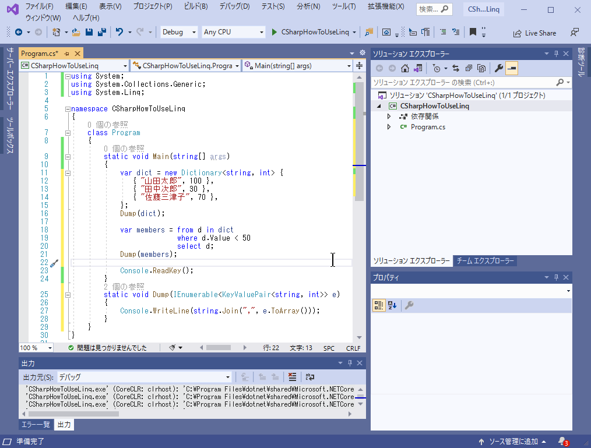Open the ファイル(F) menu
This screenshot has height=448, width=591.
pyautogui.click(x=40, y=6)
